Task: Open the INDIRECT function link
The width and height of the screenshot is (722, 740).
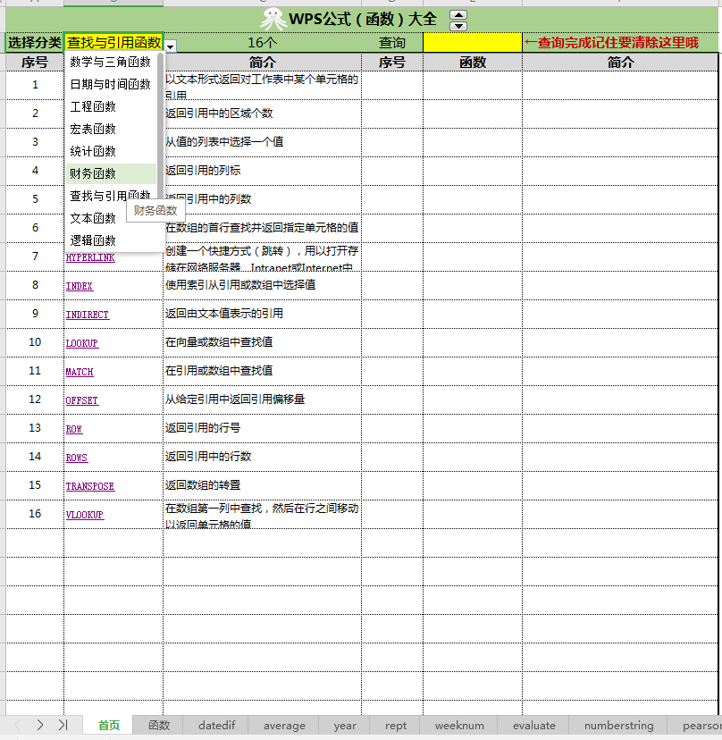Action: (x=88, y=315)
